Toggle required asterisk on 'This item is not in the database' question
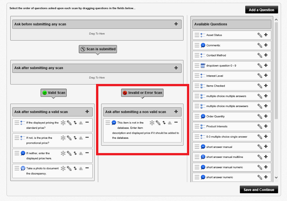Viewport: 287px width, 201px height. [x=152, y=123]
